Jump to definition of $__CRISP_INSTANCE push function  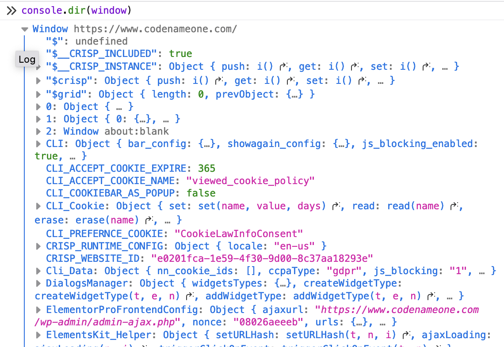[x=283, y=67]
